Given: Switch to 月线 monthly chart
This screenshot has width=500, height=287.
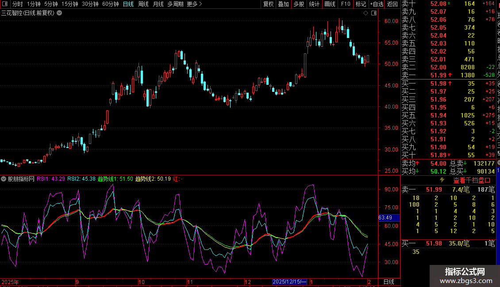Looking at the screenshot, I should click(158, 4).
